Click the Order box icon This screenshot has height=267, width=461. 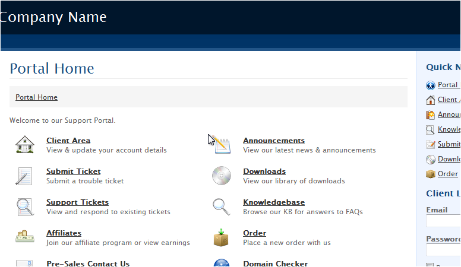(221, 237)
